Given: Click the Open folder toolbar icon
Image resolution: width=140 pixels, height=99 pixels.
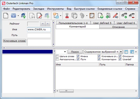Looking at the screenshot, I should tap(13, 16).
